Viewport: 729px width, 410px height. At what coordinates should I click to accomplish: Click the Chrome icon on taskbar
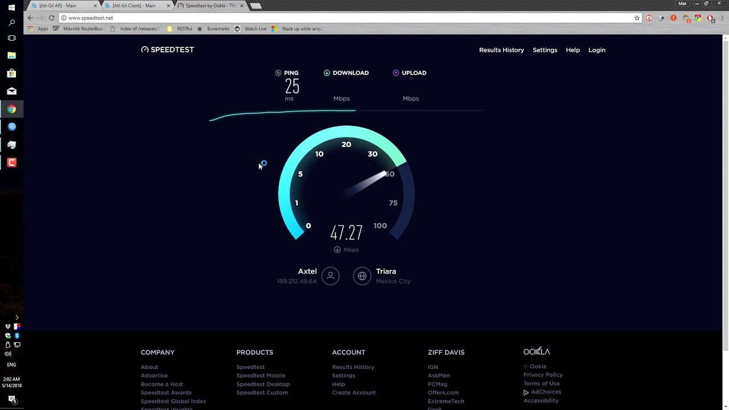11,109
